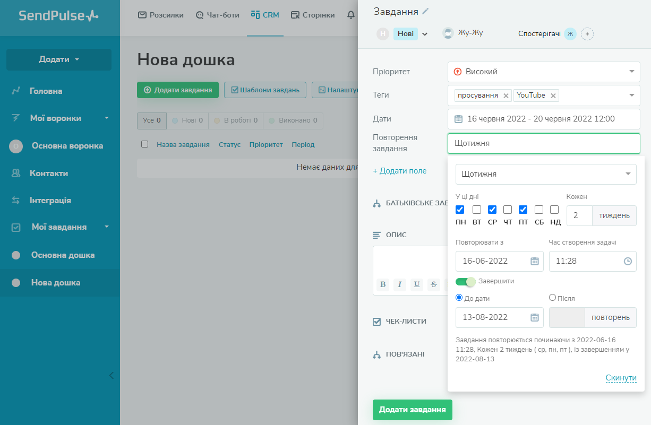Click the 13-08-2022 end date field
The width and height of the screenshot is (651, 425).
(499, 317)
